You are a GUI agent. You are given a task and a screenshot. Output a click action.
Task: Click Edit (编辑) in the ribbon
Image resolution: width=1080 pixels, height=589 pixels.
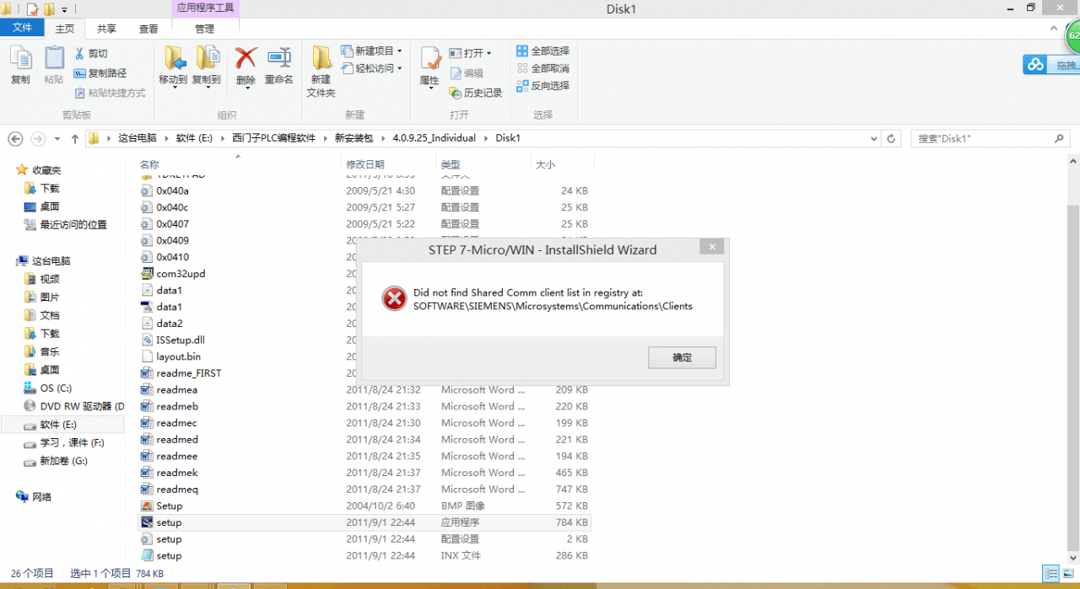(467, 73)
